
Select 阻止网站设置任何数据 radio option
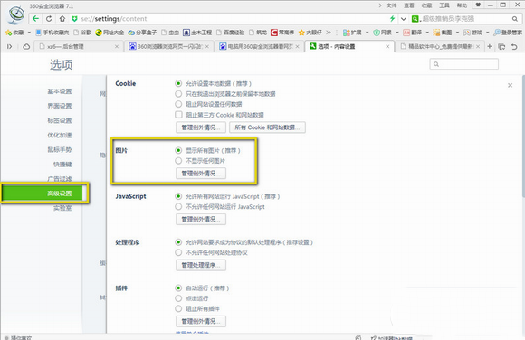coord(178,104)
